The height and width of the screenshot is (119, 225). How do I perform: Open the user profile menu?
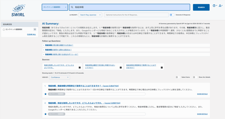220,5
